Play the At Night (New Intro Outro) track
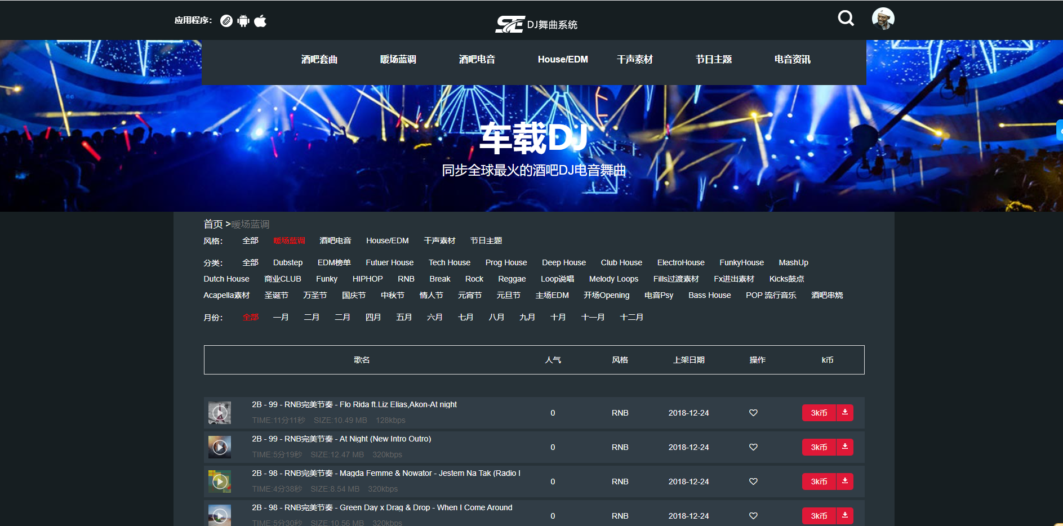The width and height of the screenshot is (1063, 526). coord(219,447)
